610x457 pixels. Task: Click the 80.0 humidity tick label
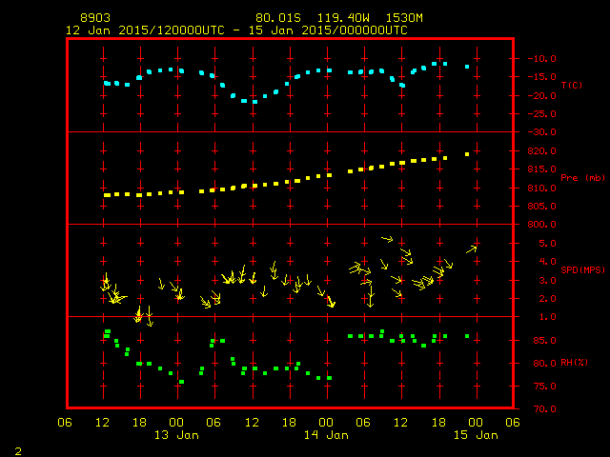(544, 364)
